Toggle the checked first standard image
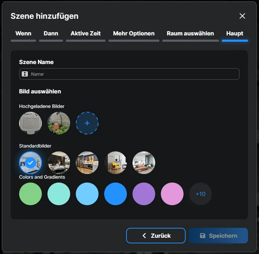The image size is (259, 254). click(30, 163)
